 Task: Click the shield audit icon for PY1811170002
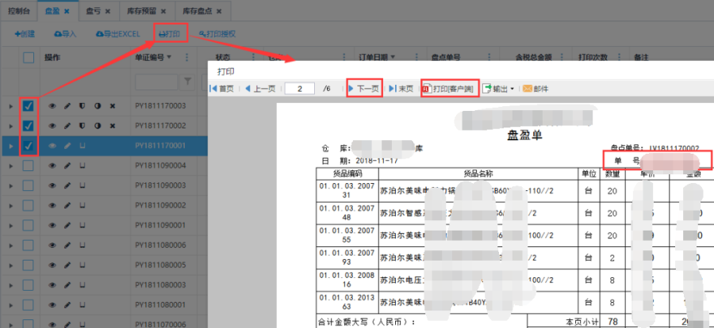coord(82,126)
